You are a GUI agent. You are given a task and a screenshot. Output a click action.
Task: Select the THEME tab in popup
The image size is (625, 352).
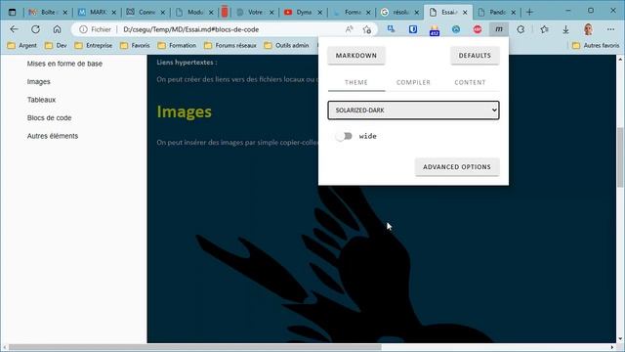pos(356,82)
